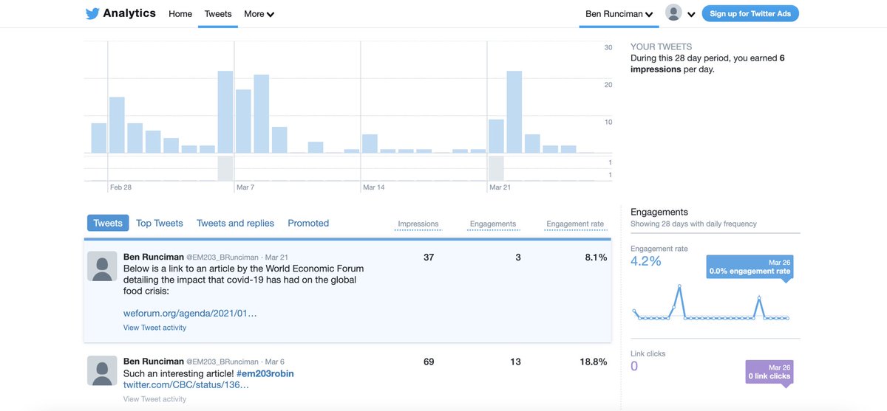The height and width of the screenshot is (411, 887).
Task: Expand the More dropdown menu
Action: pos(259,14)
